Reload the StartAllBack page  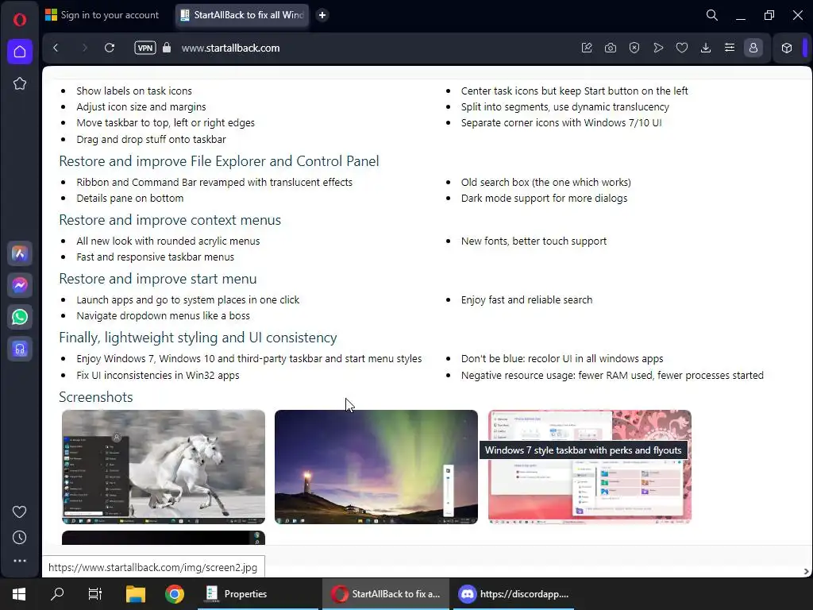[110, 48]
